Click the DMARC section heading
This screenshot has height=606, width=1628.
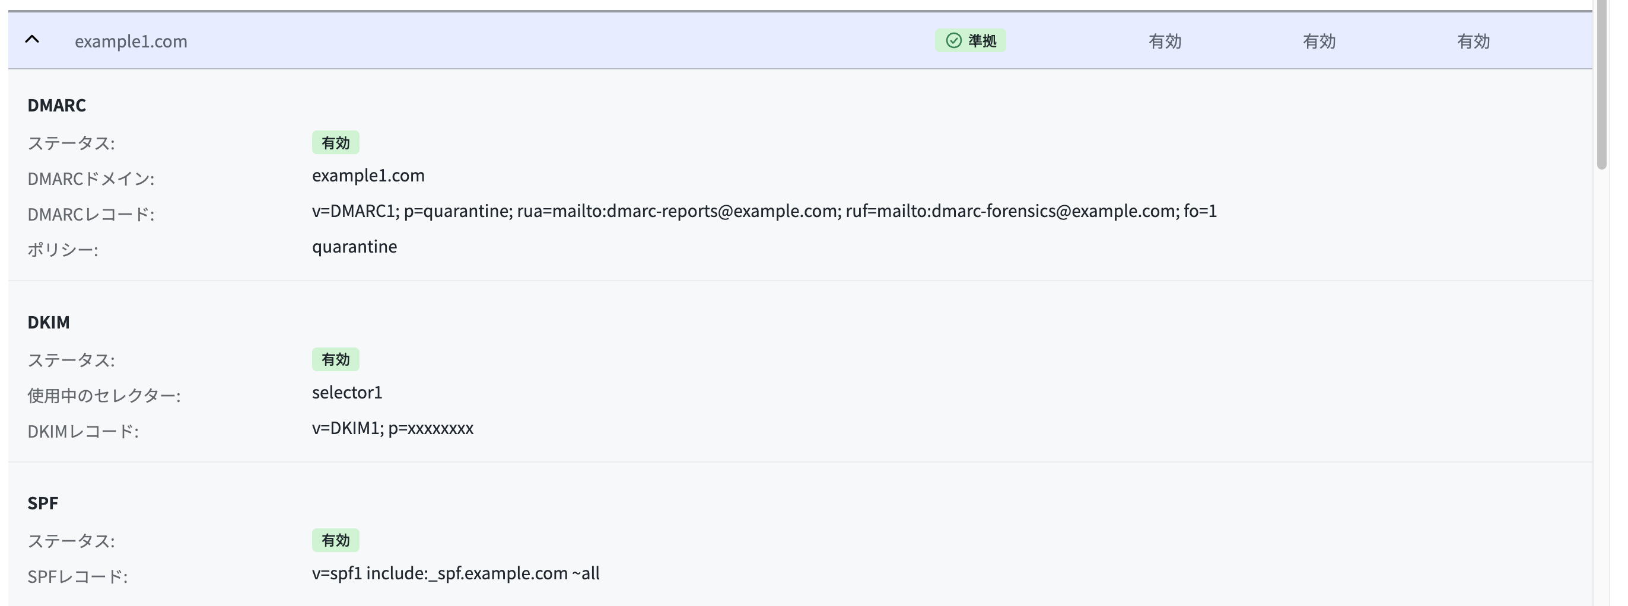[57, 105]
